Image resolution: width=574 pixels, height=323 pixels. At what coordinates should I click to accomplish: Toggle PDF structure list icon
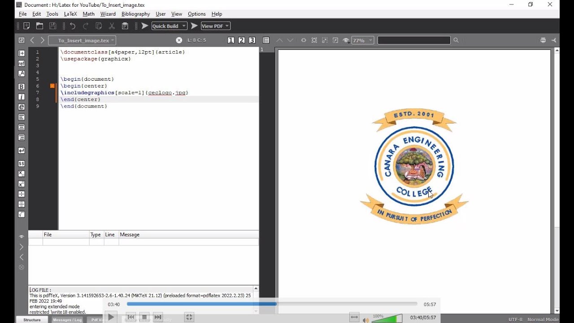click(x=266, y=40)
